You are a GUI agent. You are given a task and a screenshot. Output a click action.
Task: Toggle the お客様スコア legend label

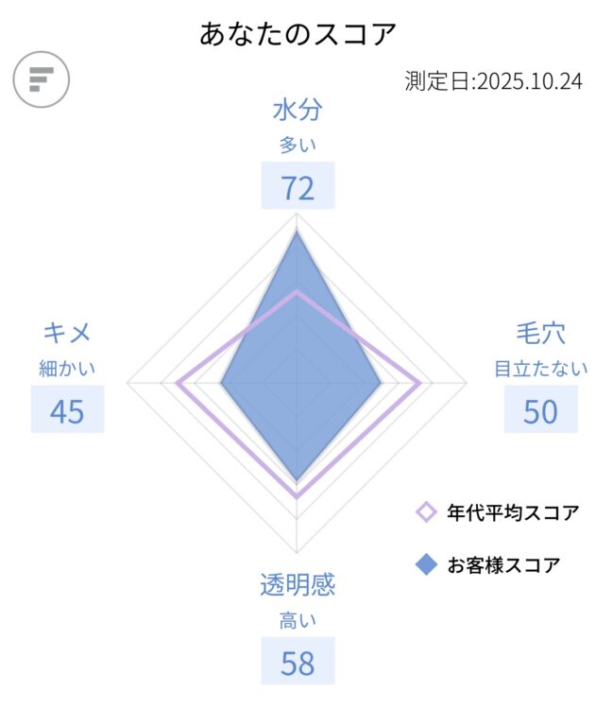pyautogui.click(x=503, y=565)
